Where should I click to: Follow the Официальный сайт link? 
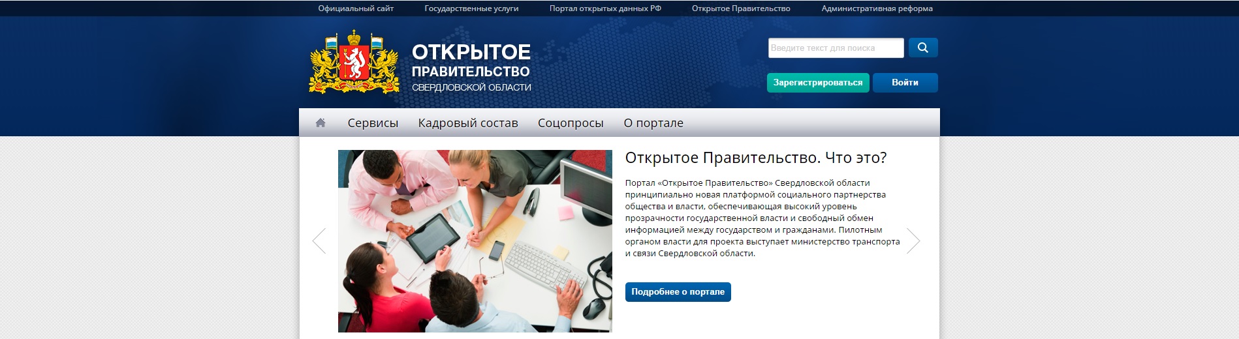click(356, 8)
